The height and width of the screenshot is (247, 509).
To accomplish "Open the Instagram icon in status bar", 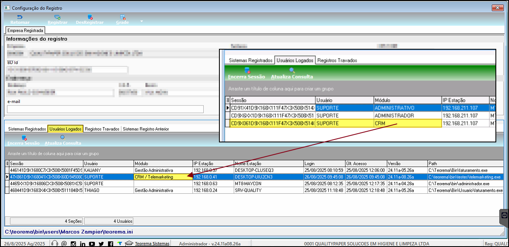I will coord(73,244).
